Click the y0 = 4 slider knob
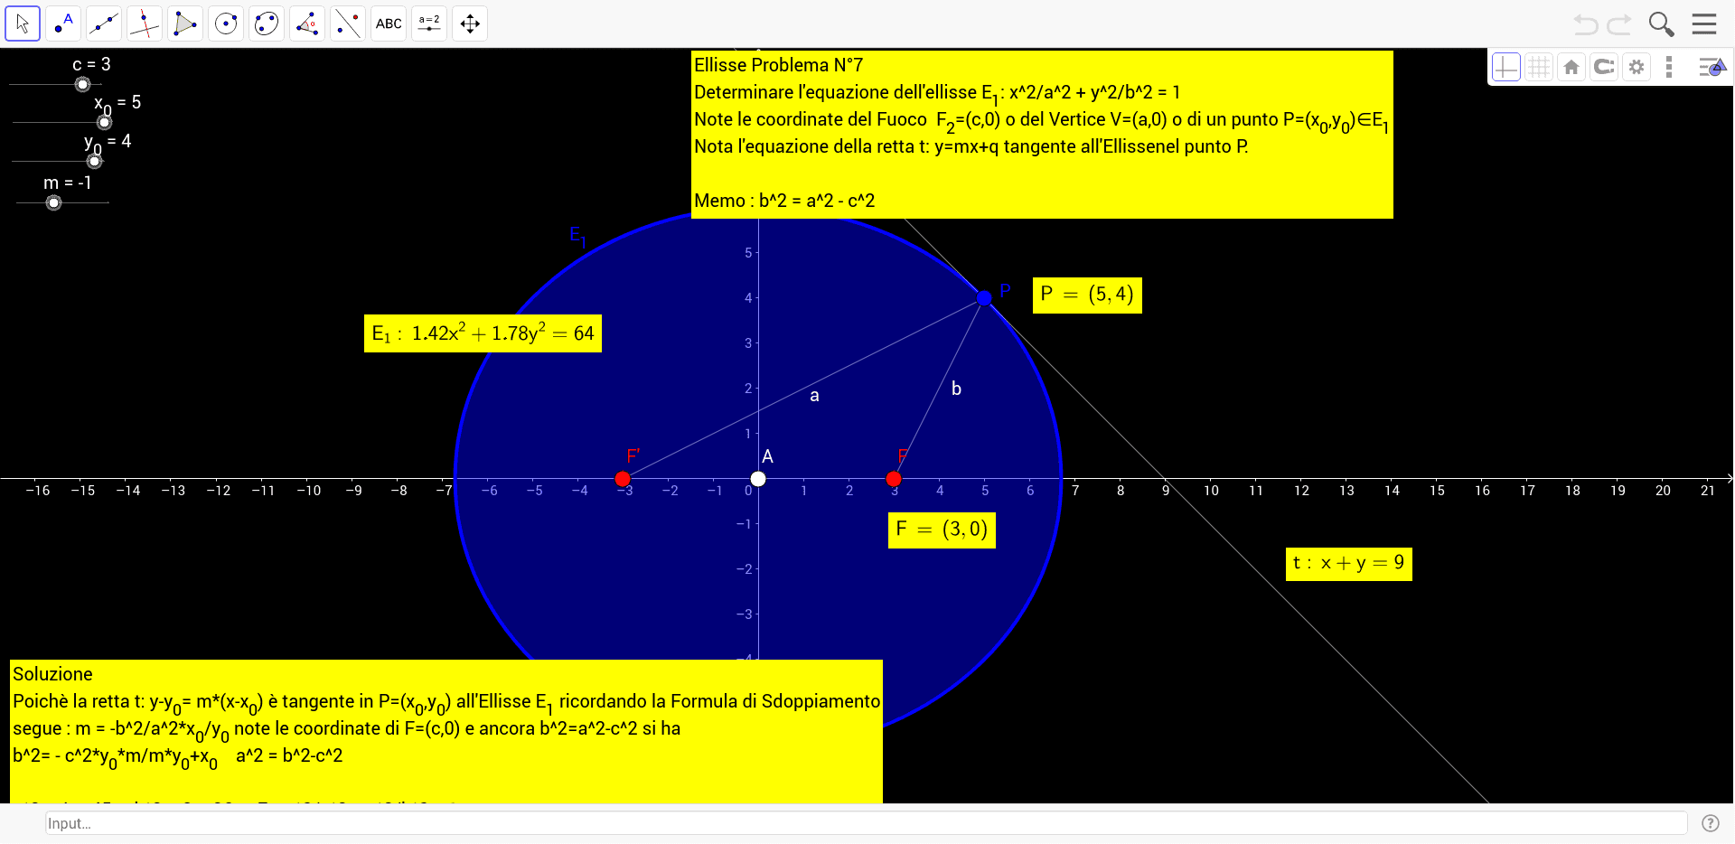 [94, 161]
